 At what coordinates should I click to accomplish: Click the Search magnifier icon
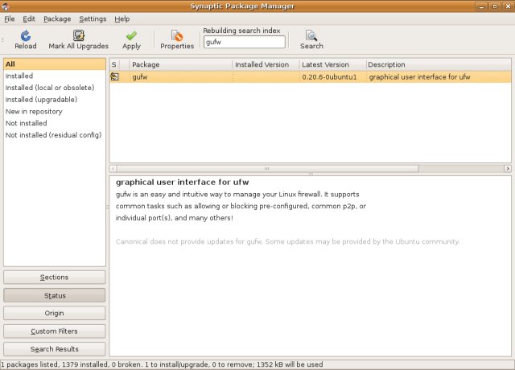[311, 36]
